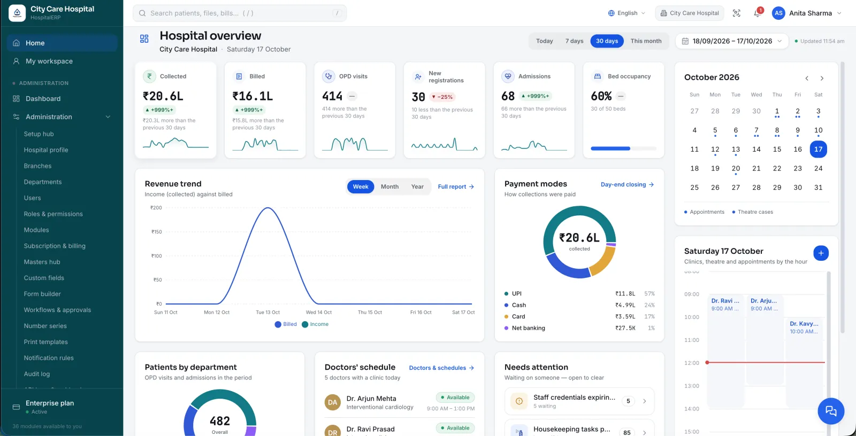The height and width of the screenshot is (436, 856).
Task: Click the OPD visits stethoscope icon
Action: click(x=328, y=76)
